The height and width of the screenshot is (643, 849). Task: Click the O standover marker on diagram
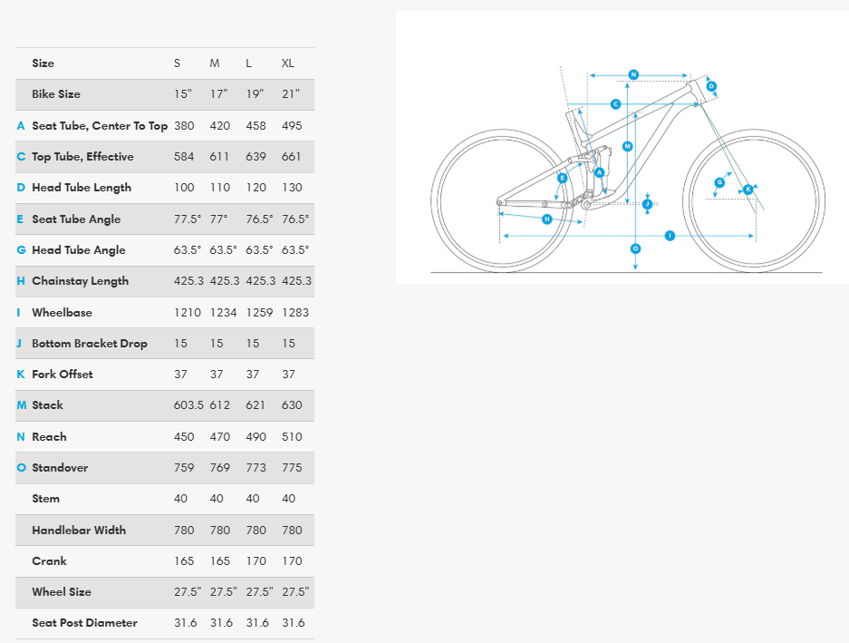(635, 248)
